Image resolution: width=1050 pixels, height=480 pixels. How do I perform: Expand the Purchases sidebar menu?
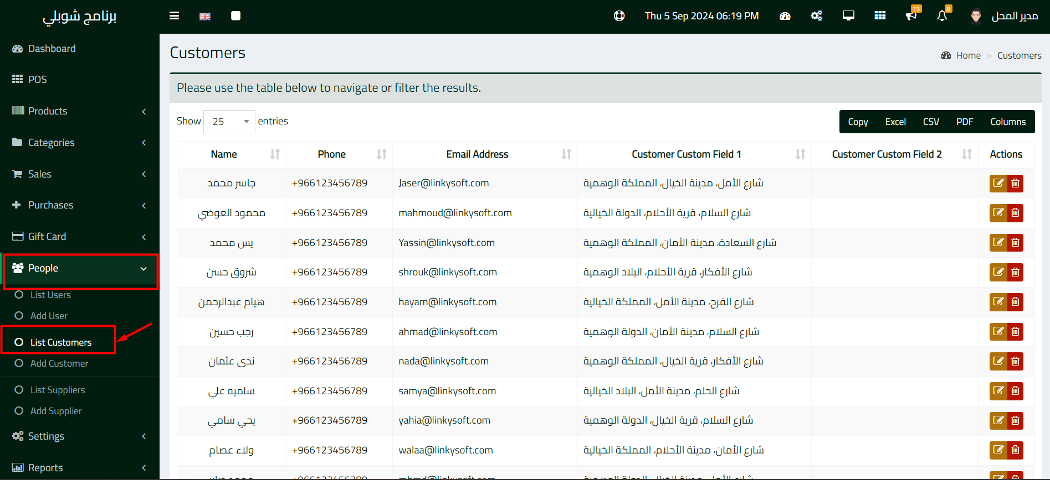point(80,205)
